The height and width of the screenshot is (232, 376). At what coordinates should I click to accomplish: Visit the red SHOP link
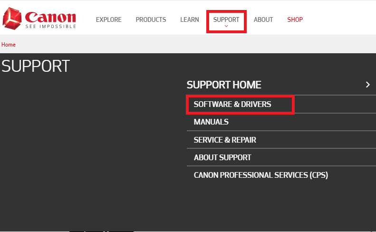(x=295, y=19)
